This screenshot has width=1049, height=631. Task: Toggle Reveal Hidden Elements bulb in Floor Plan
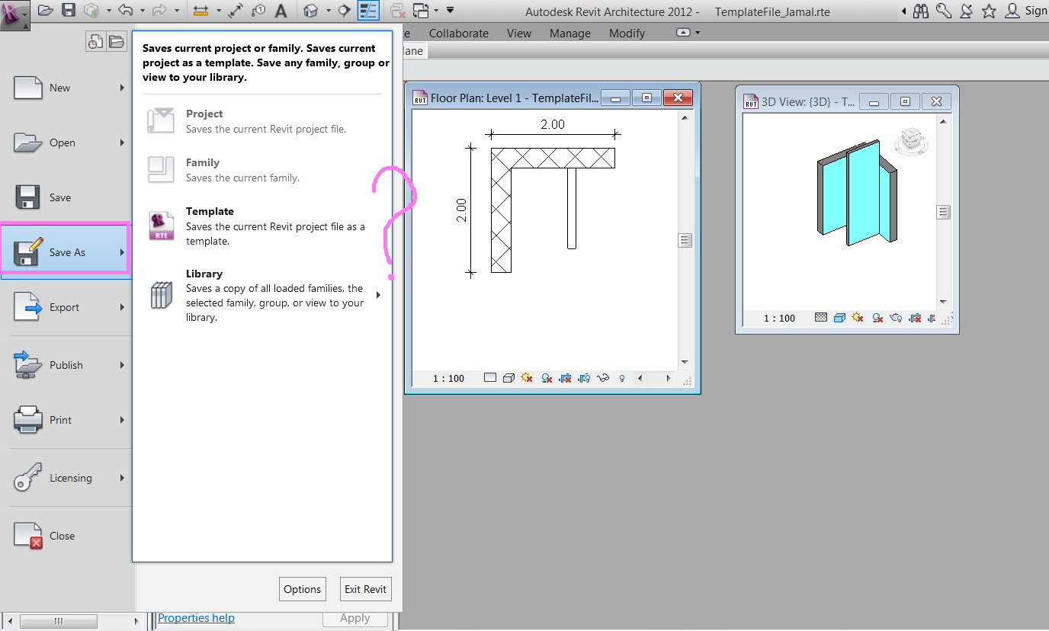pos(622,378)
